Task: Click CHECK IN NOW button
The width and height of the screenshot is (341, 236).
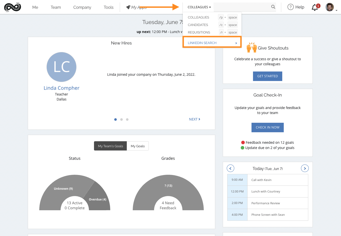Action: (267, 127)
